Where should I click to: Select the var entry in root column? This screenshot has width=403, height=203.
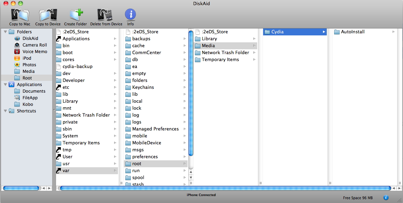pyautogui.click(x=87, y=170)
